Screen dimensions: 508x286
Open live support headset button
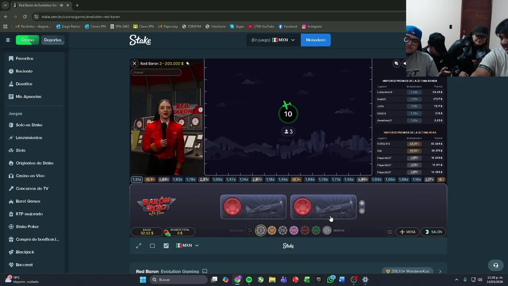(496, 265)
